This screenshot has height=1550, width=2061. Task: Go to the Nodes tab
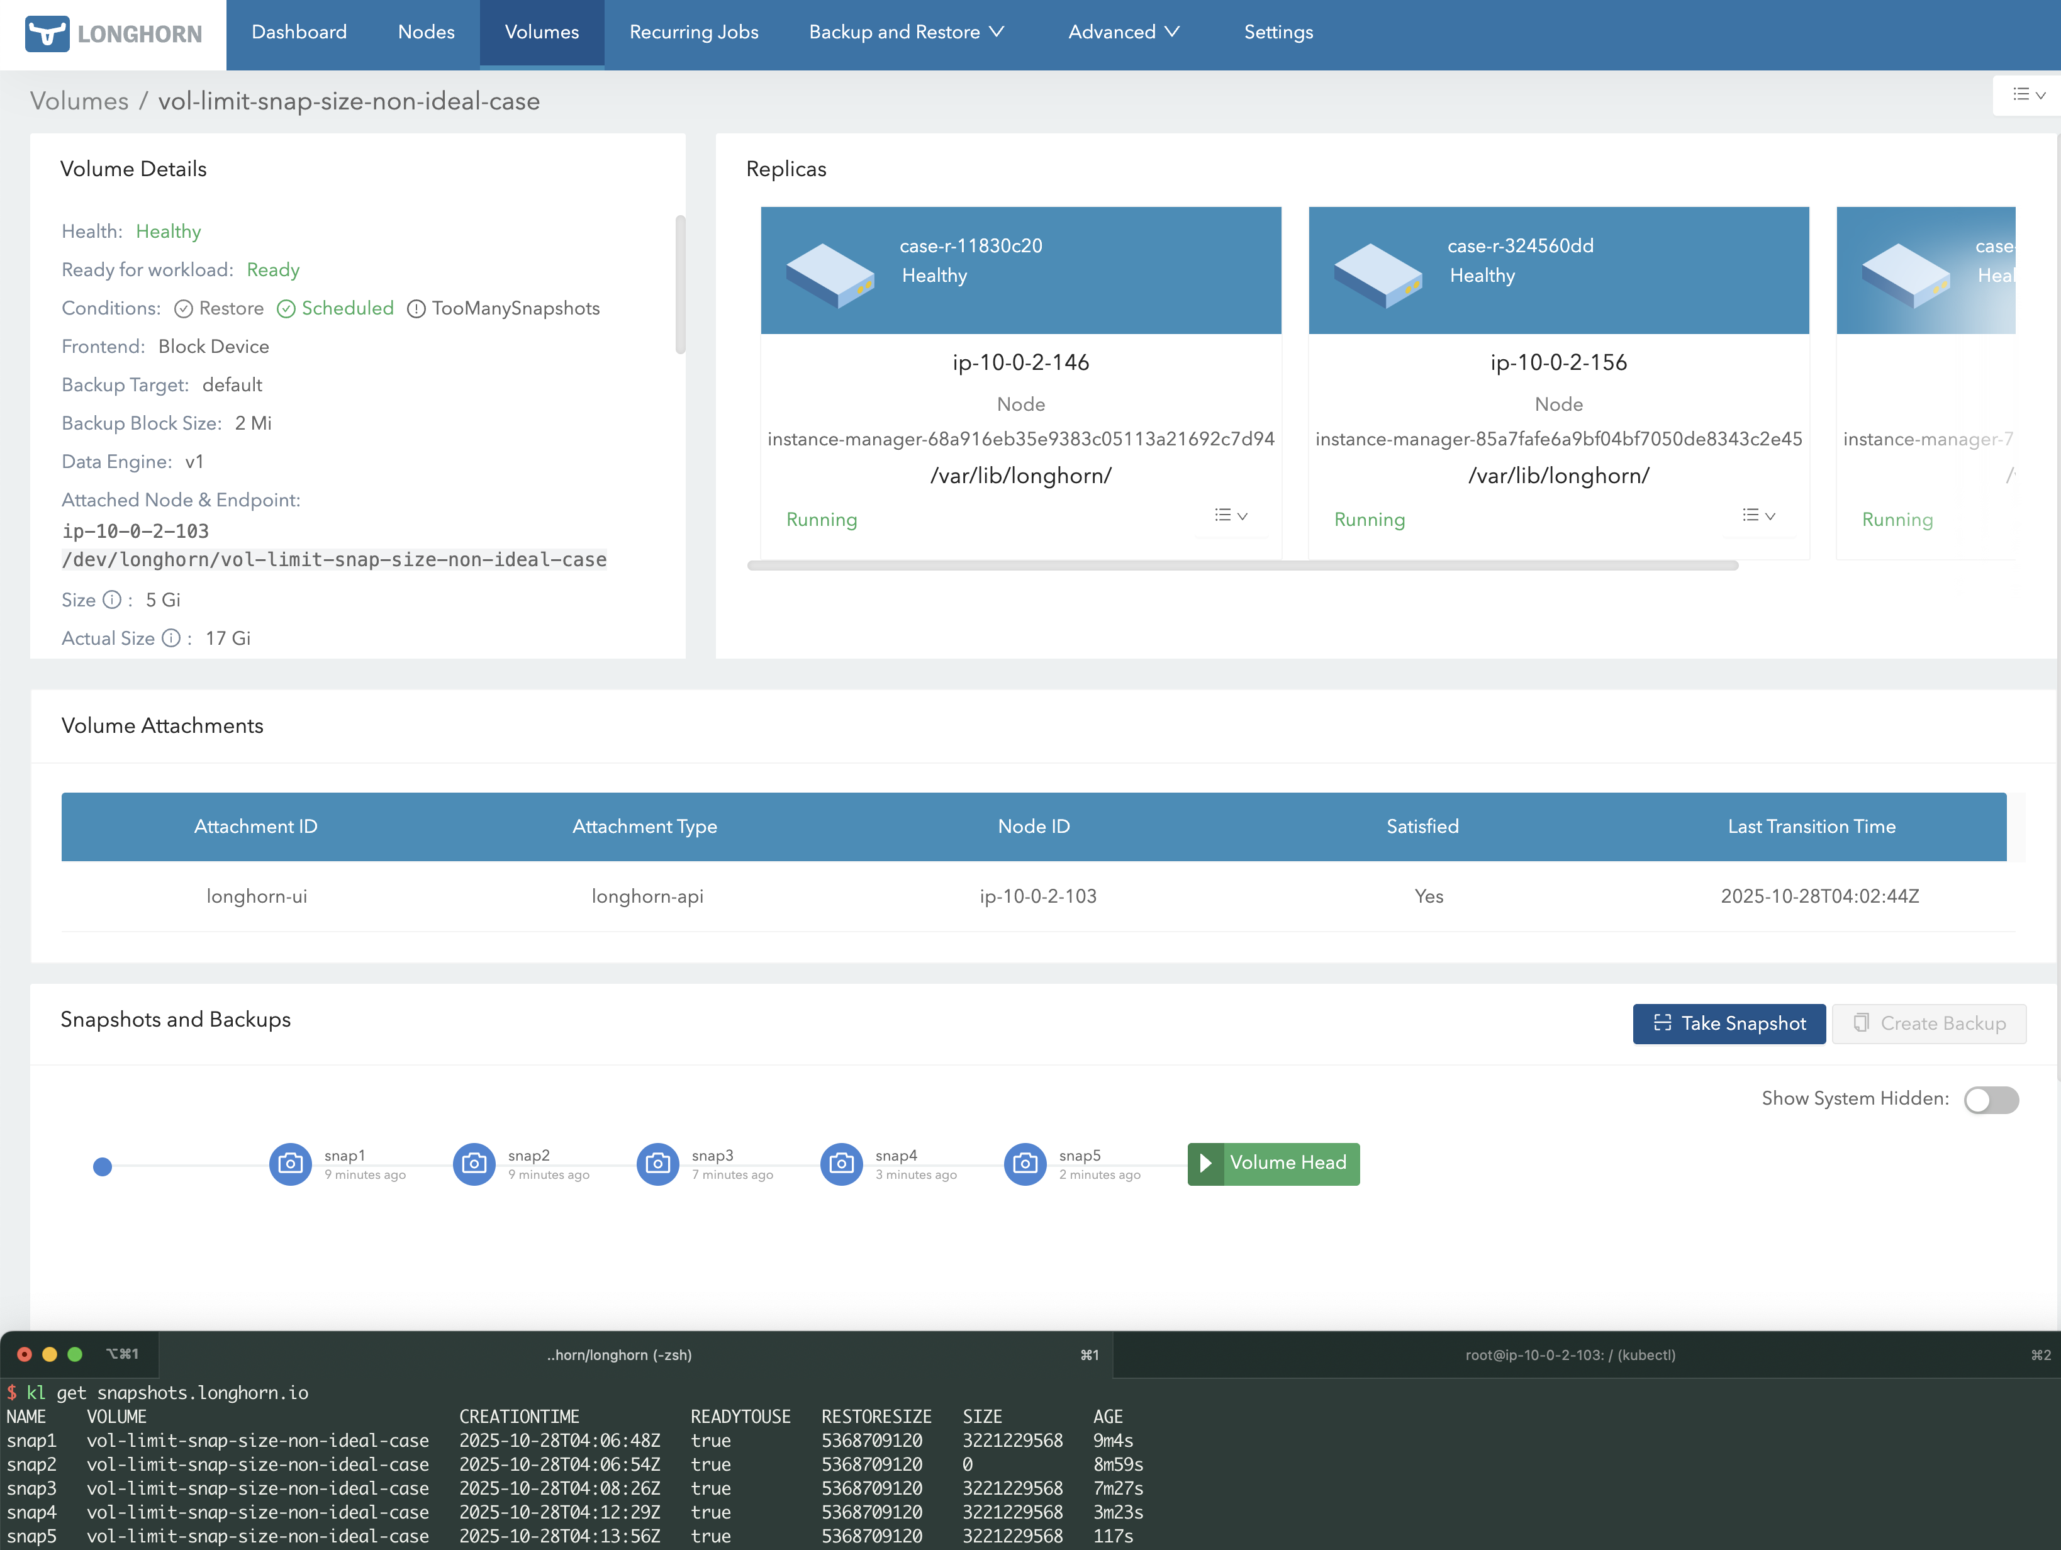426,33
